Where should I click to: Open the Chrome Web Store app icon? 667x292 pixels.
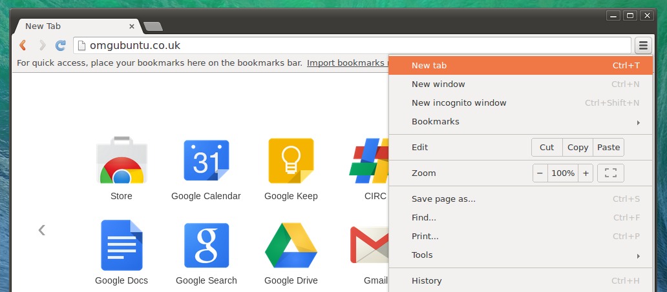click(x=122, y=160)
